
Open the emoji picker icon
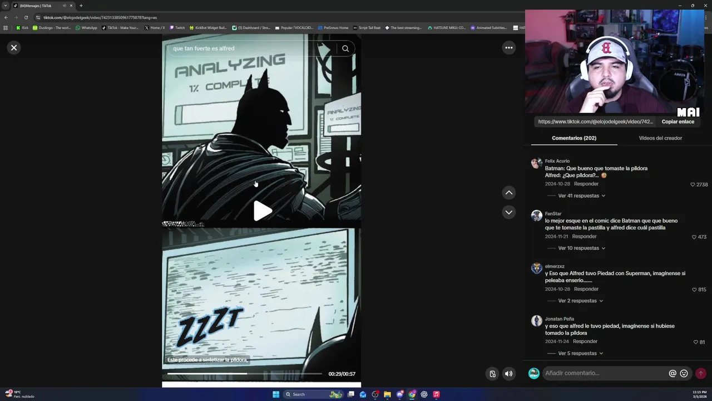(684, 374)
